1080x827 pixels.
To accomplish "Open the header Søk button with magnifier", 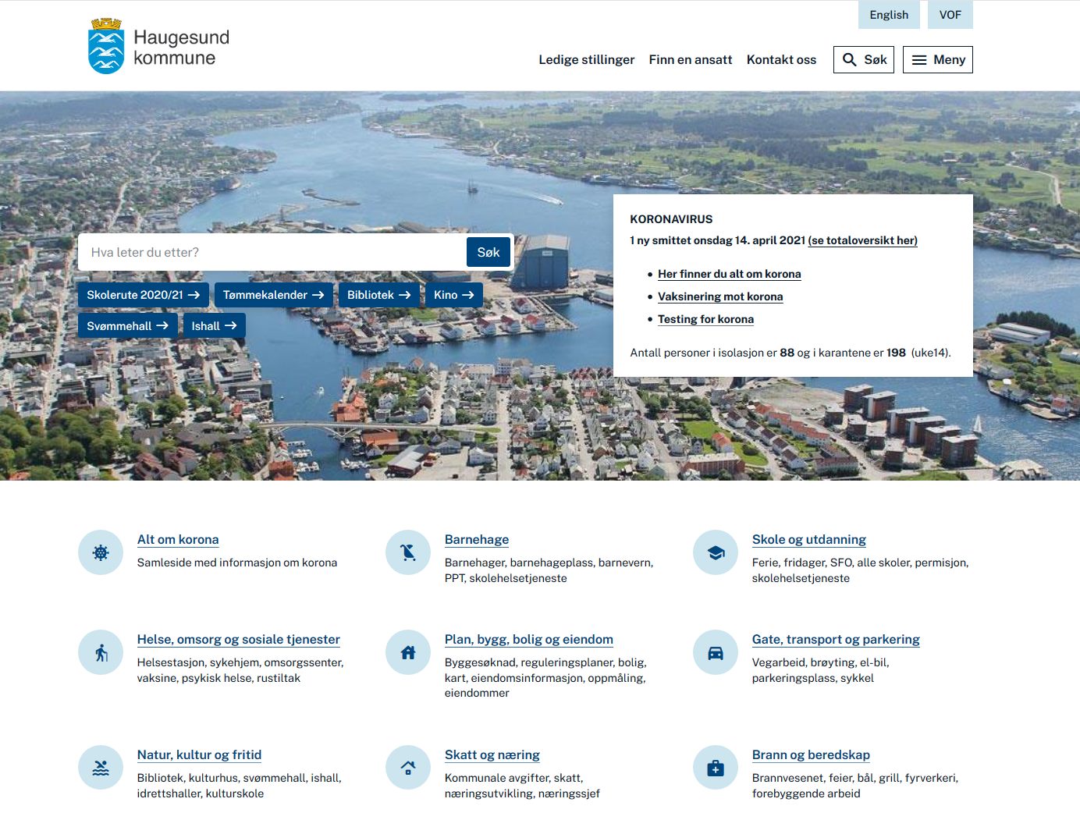I will pyautogui.click(x=864, y=60).
